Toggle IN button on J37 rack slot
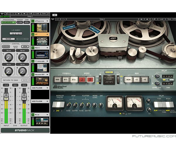 pos(33,34)
